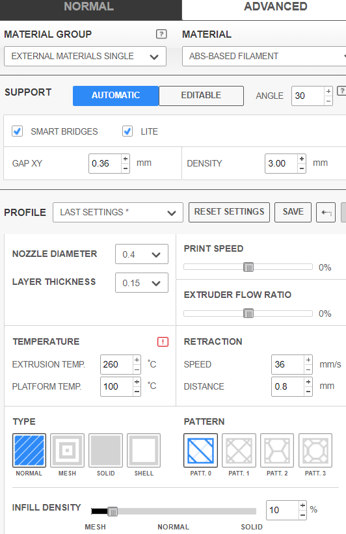Screen dimensions: 346x534
Task: Click the Infill Density slider handle
Action: [113, 511]
